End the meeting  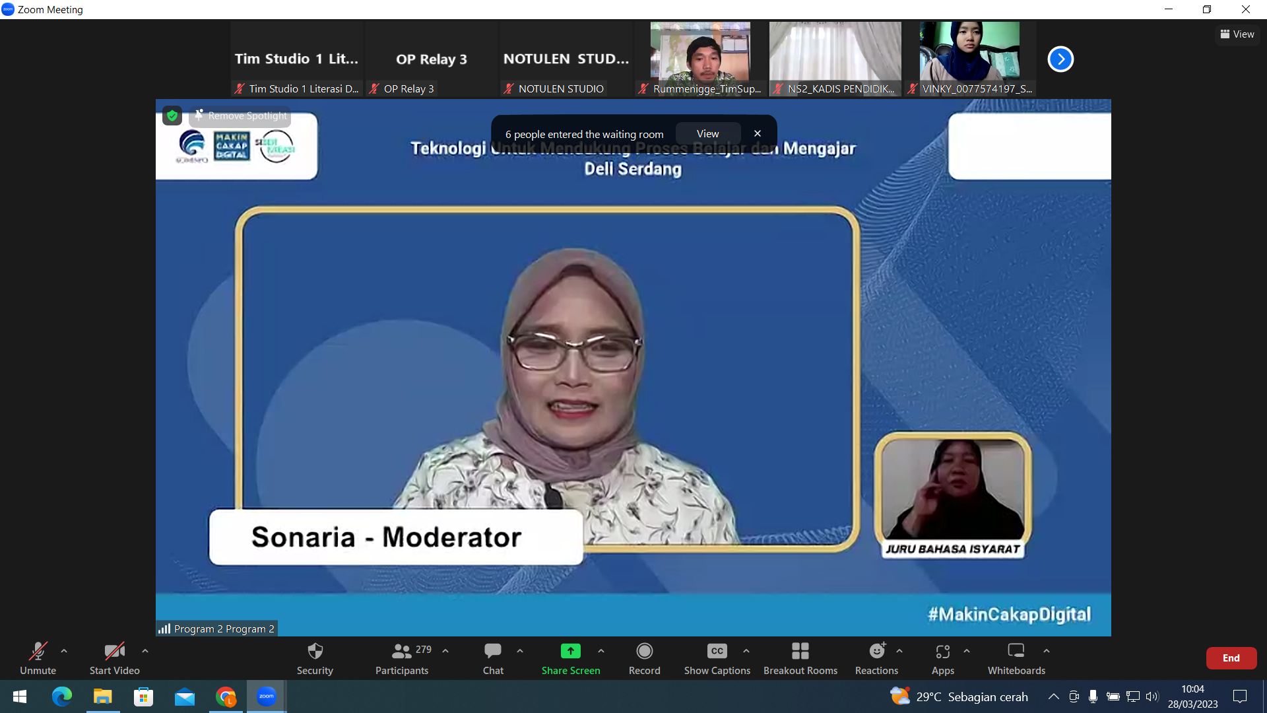pyautogui.click(x=1231, y=658)
